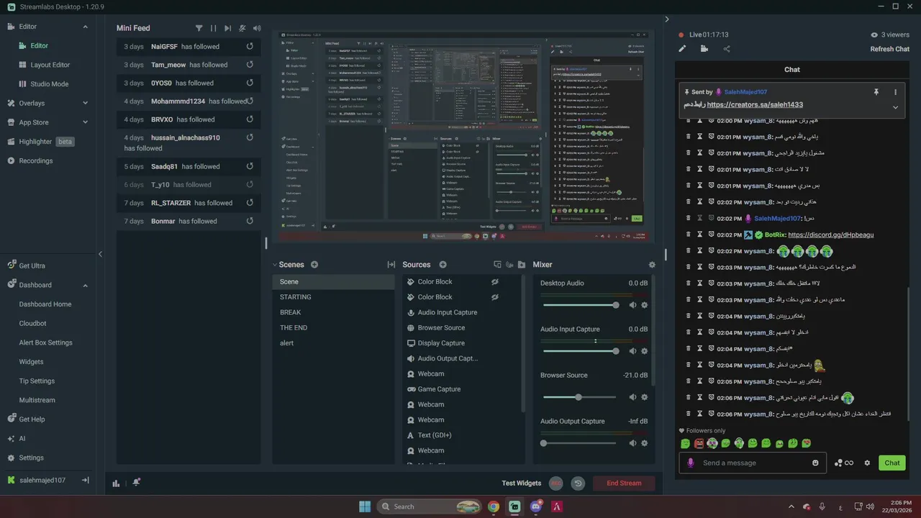
Task: Add a new source with plus icon
Action: 443,265
